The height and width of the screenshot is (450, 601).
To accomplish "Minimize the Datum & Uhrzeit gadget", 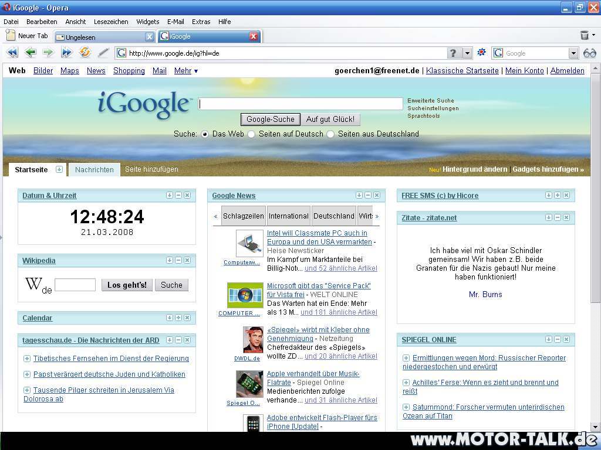I will [178, 195].
